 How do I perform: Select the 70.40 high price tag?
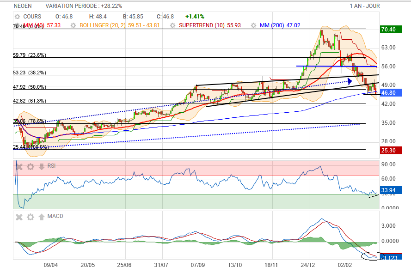click(391, 30)
